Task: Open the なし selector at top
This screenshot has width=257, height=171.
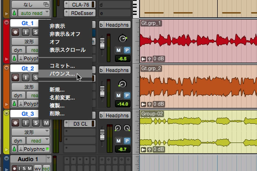Action: (30, 5)
